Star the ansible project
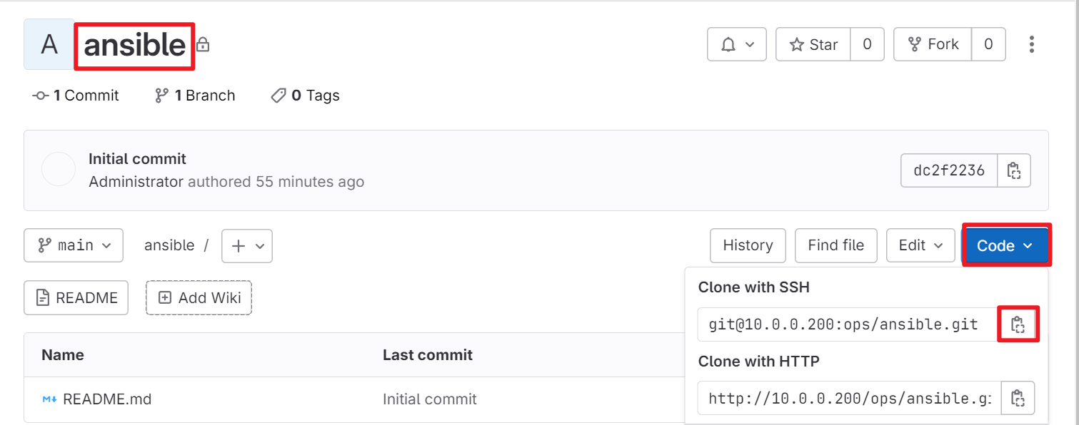The width and height of the screenshot is (1079, 425). 813,44
